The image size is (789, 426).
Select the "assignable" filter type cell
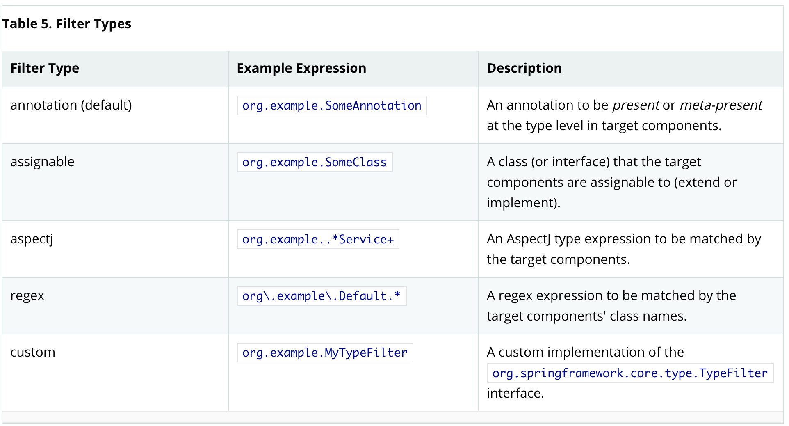[42, 162]
